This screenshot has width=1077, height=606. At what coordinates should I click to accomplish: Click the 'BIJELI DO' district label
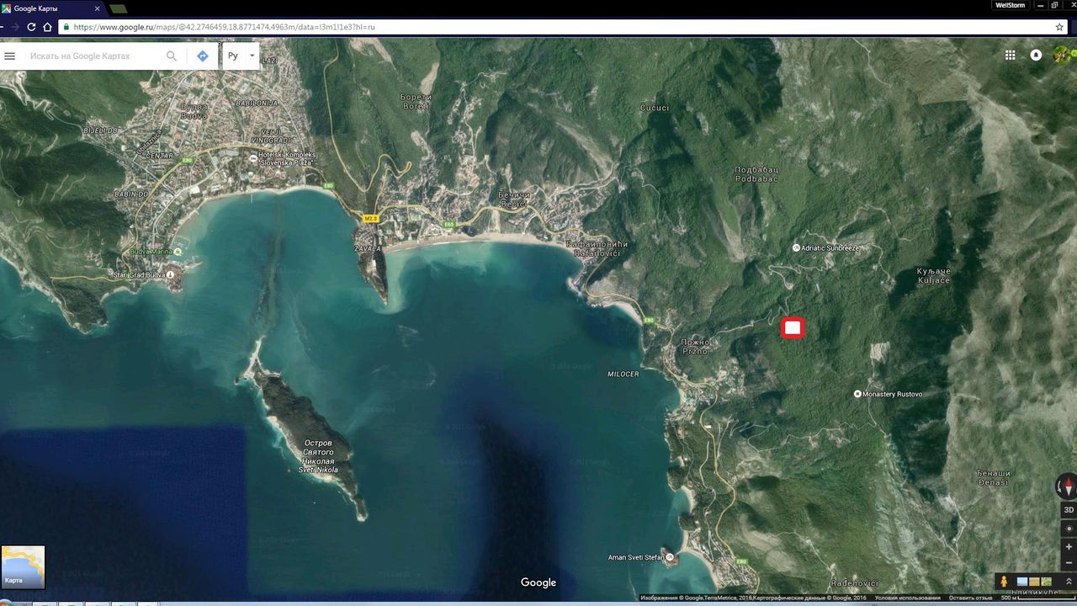coord(101,131)
